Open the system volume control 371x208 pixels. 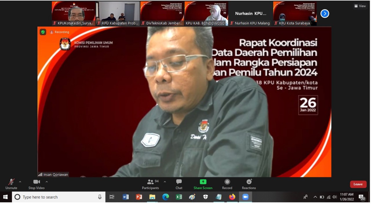335,197
